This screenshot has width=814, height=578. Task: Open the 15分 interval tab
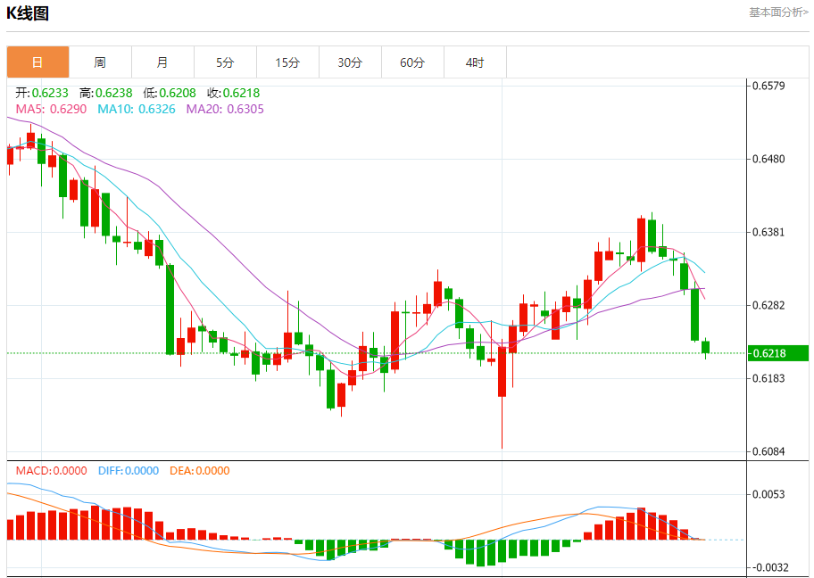pyautogui.click(x=287, y=62)
